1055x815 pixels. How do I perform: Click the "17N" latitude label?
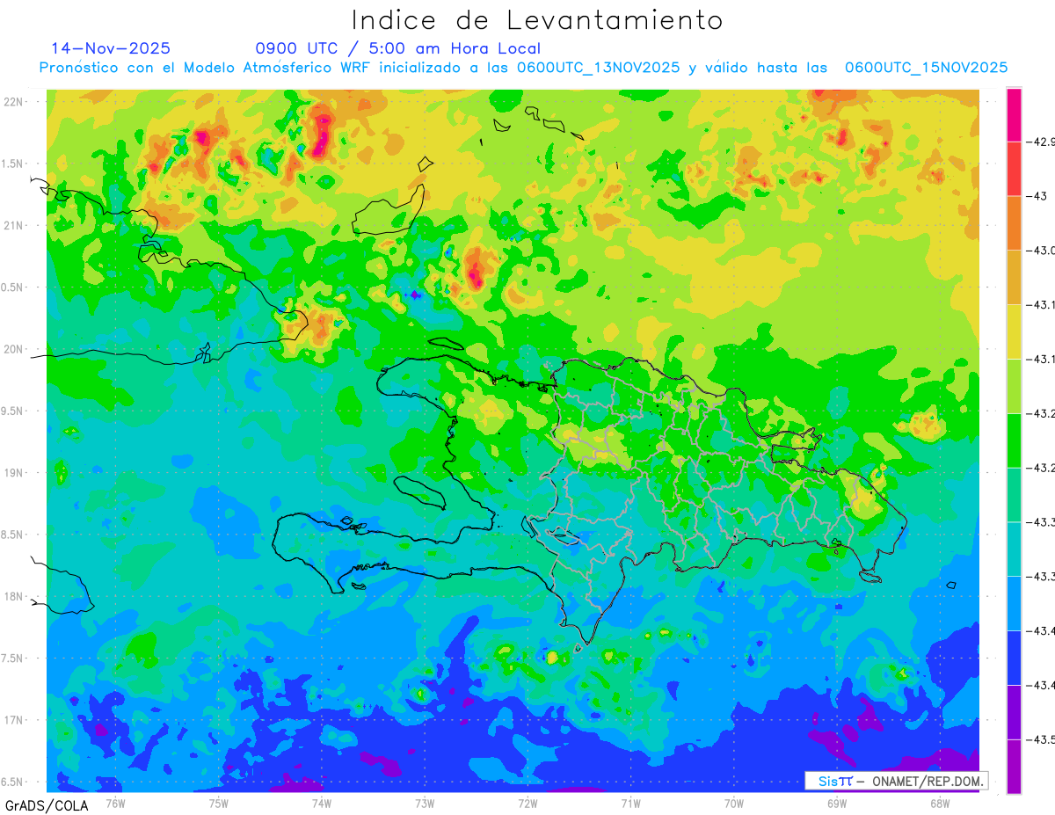(x=15, y=720)
